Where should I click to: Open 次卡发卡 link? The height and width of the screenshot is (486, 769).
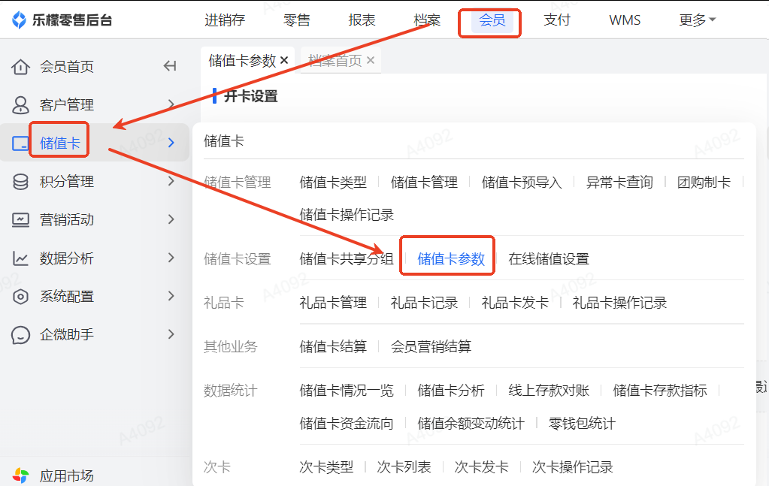pos(482,467)
